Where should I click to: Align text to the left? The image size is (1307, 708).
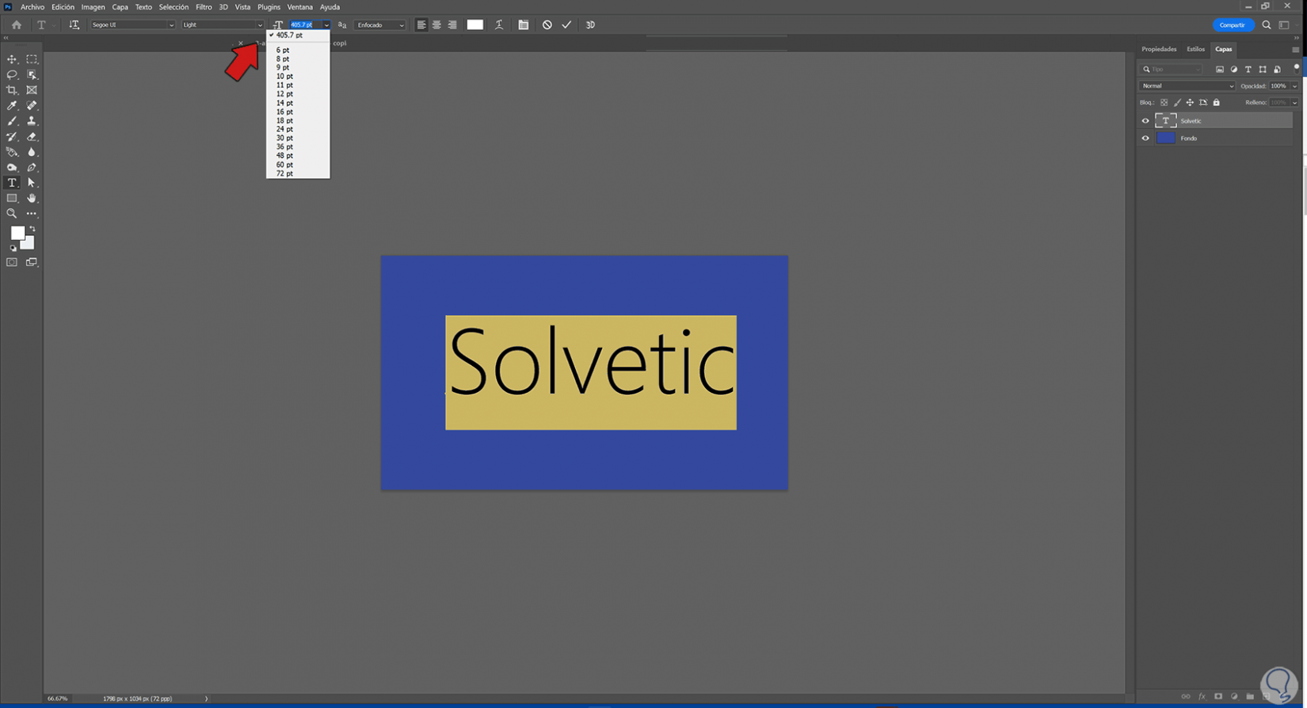pos(421,25)
